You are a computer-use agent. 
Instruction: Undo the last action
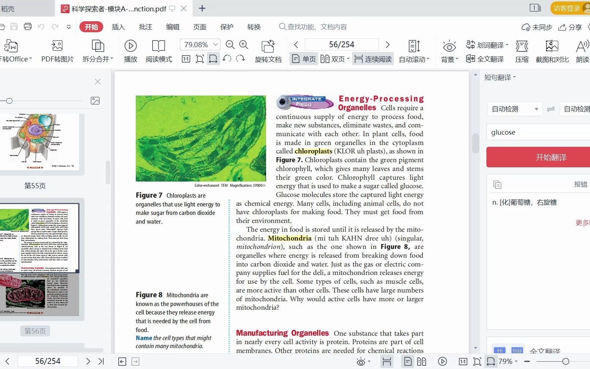pyautogui.click(x=41, y=27)
